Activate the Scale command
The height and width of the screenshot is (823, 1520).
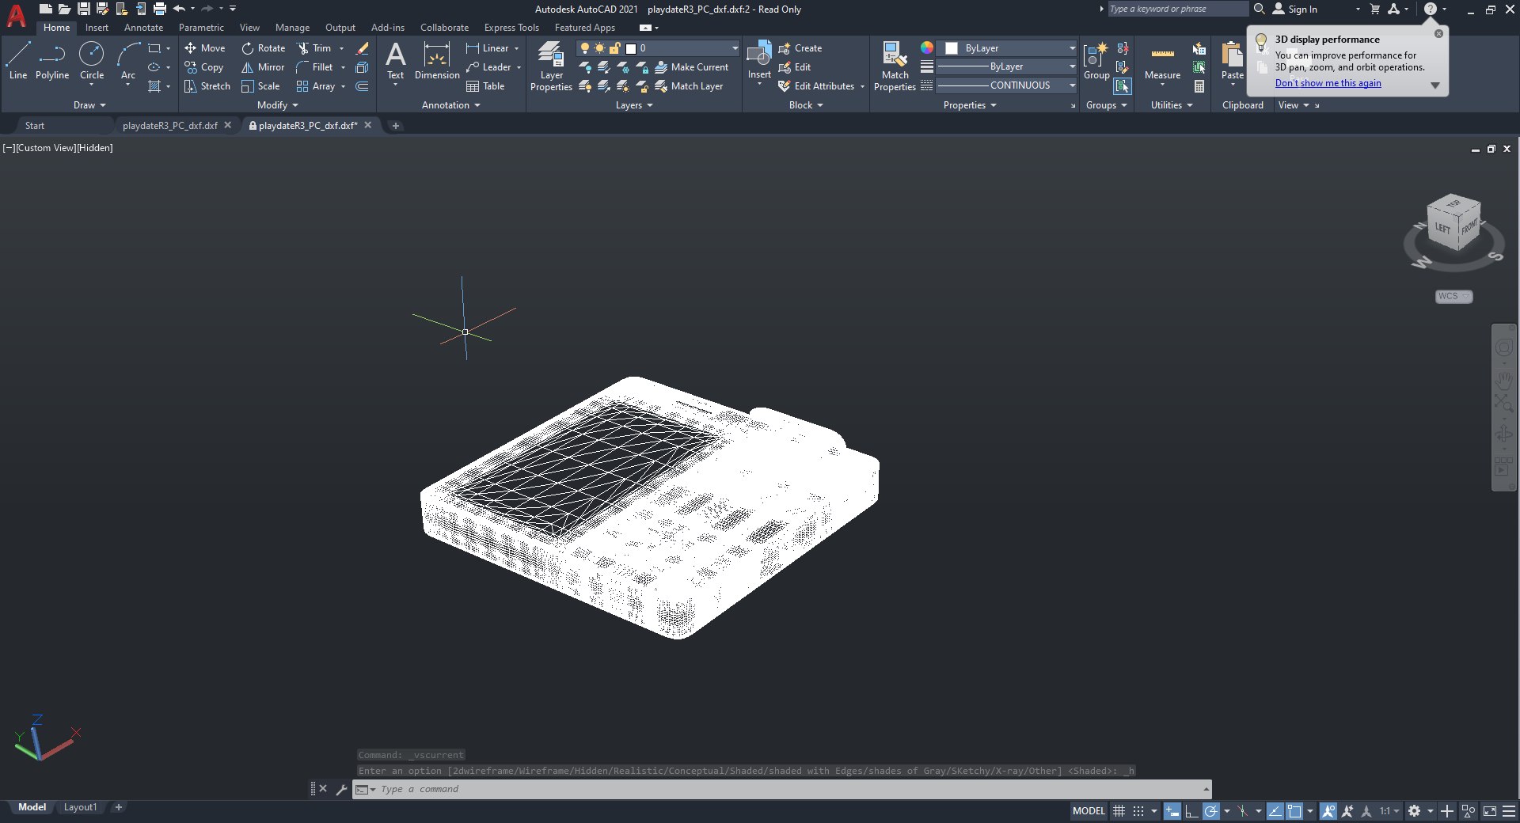point(261,86)
